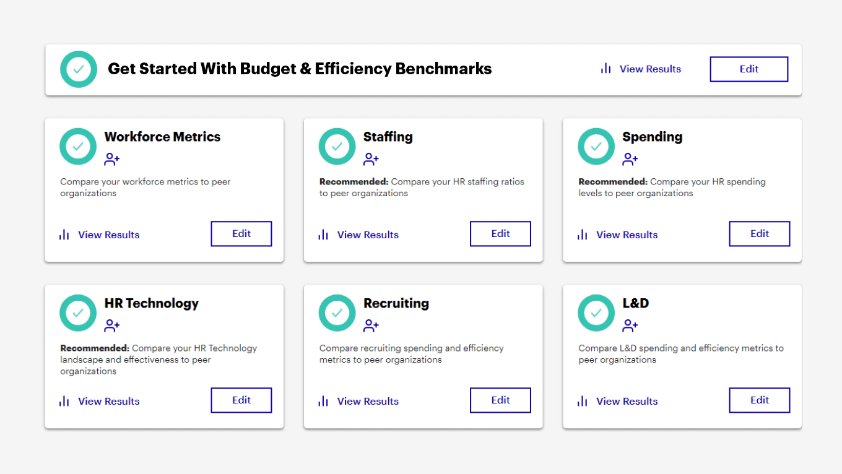Edit the Budget & Efficiency Benchmarks header

click(749, 69)
